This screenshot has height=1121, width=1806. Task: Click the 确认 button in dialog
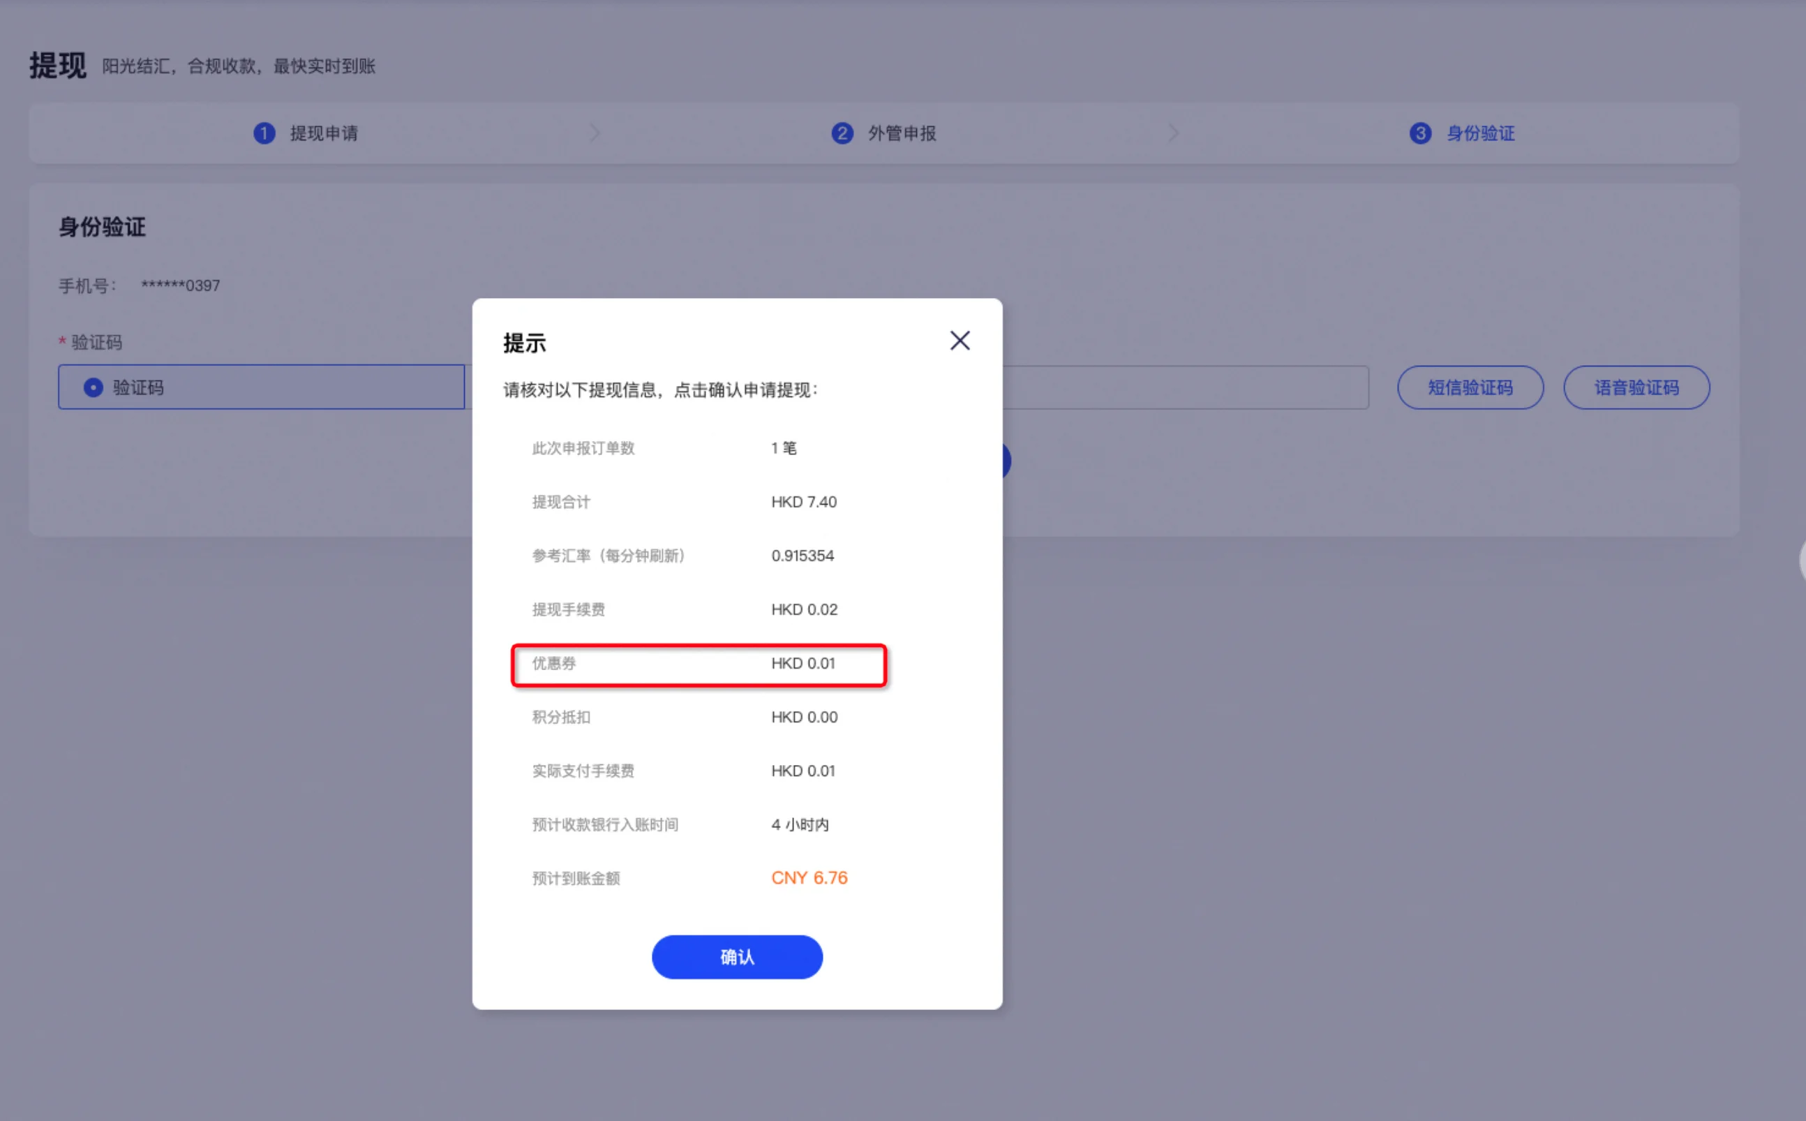pos(737,956)
